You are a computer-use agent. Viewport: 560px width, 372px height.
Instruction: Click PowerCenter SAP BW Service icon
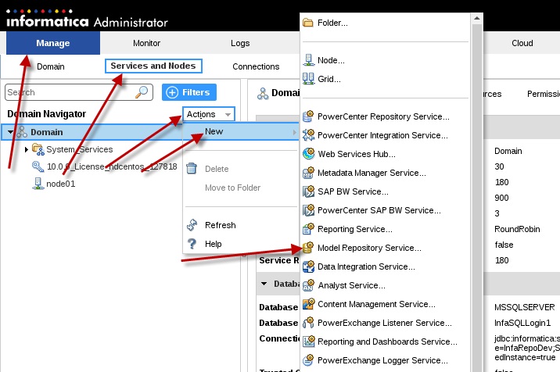coord(308,210)
